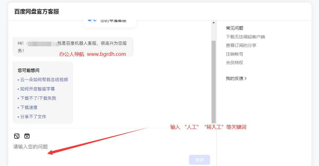319x166 pixels.
Task: Choose 分享不了文件 suggested question
Action: coord(33,117)
